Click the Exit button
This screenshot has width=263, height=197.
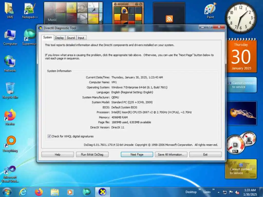click(205, 154)
